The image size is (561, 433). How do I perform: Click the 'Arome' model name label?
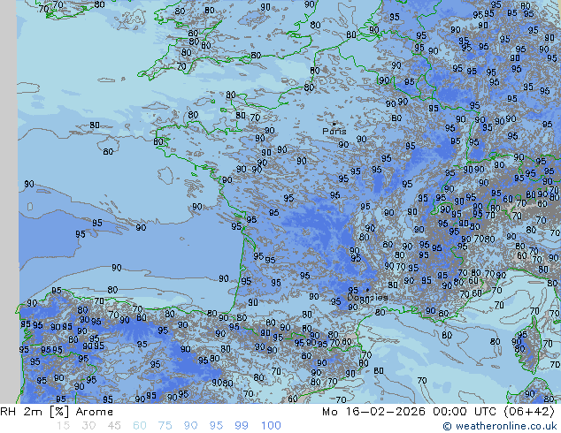(x=95, y=412)
